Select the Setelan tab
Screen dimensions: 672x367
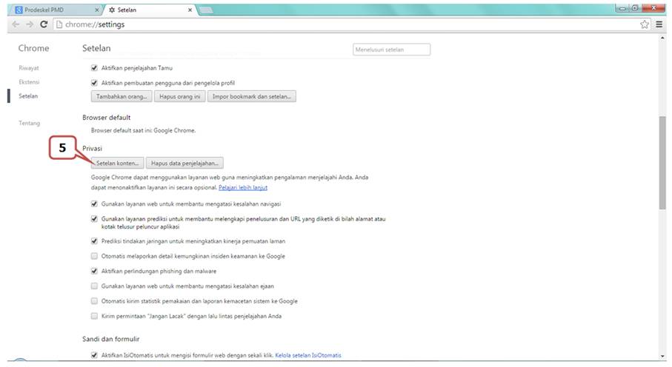pos(150,10)
